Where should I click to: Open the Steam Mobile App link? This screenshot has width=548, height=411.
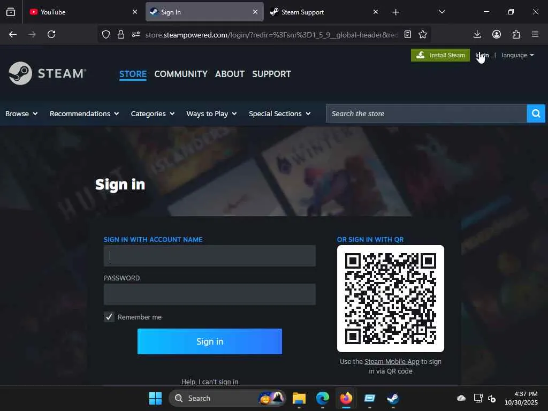392,362
